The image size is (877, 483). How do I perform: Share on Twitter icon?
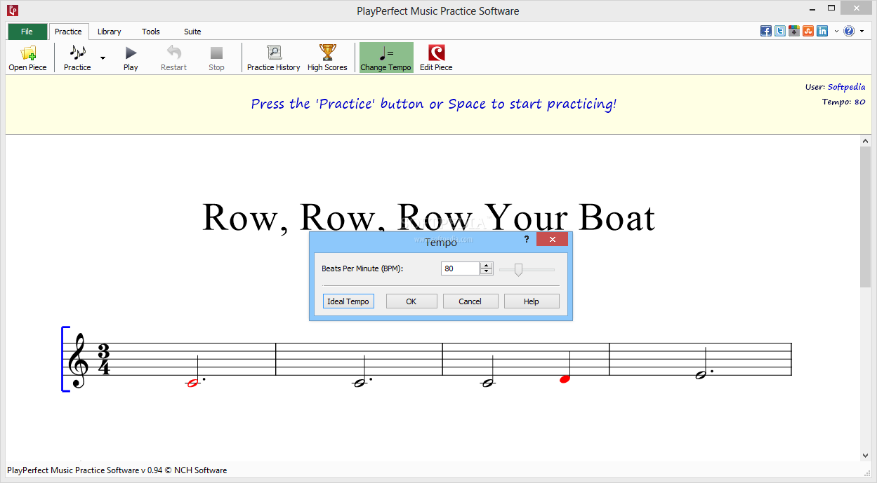780,31
